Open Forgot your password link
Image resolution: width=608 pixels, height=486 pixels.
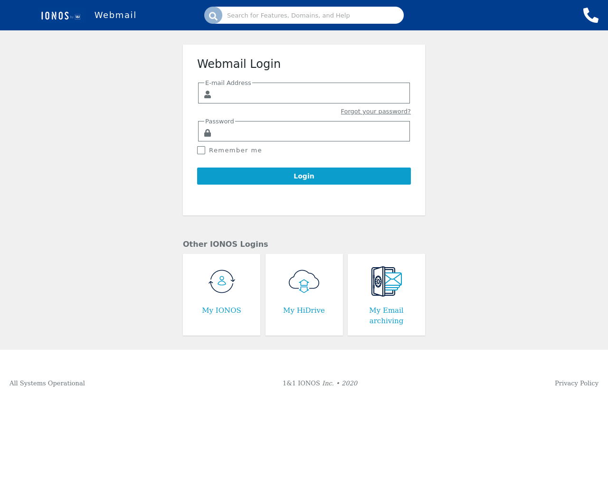[376, 111]
